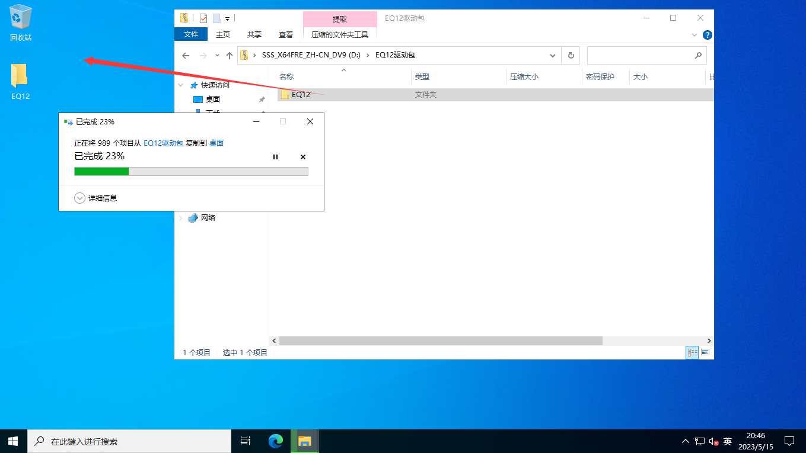
Task: Open address bar history dropdown
Action: point(553,56)
